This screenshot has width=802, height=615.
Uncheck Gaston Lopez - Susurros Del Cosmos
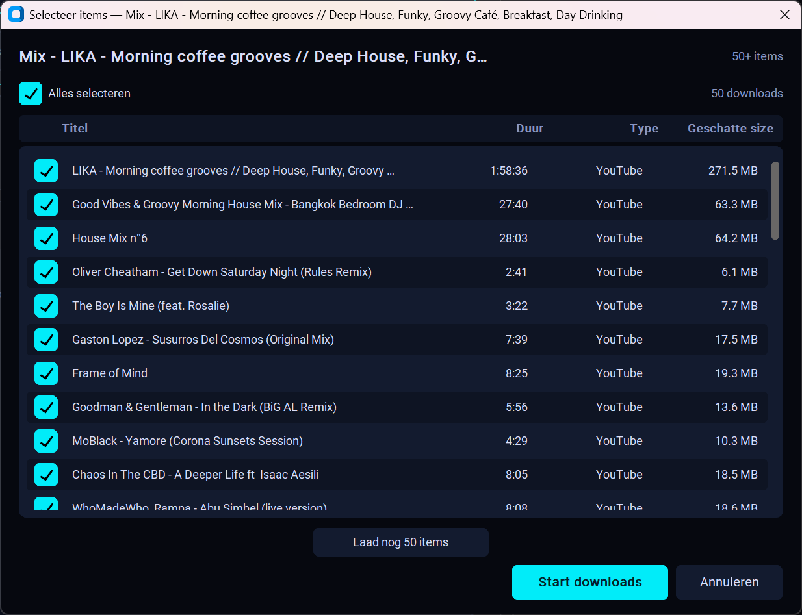(46, 340)
